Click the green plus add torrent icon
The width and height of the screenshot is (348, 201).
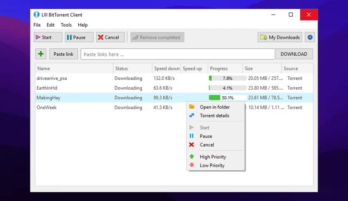pos(41,54)
